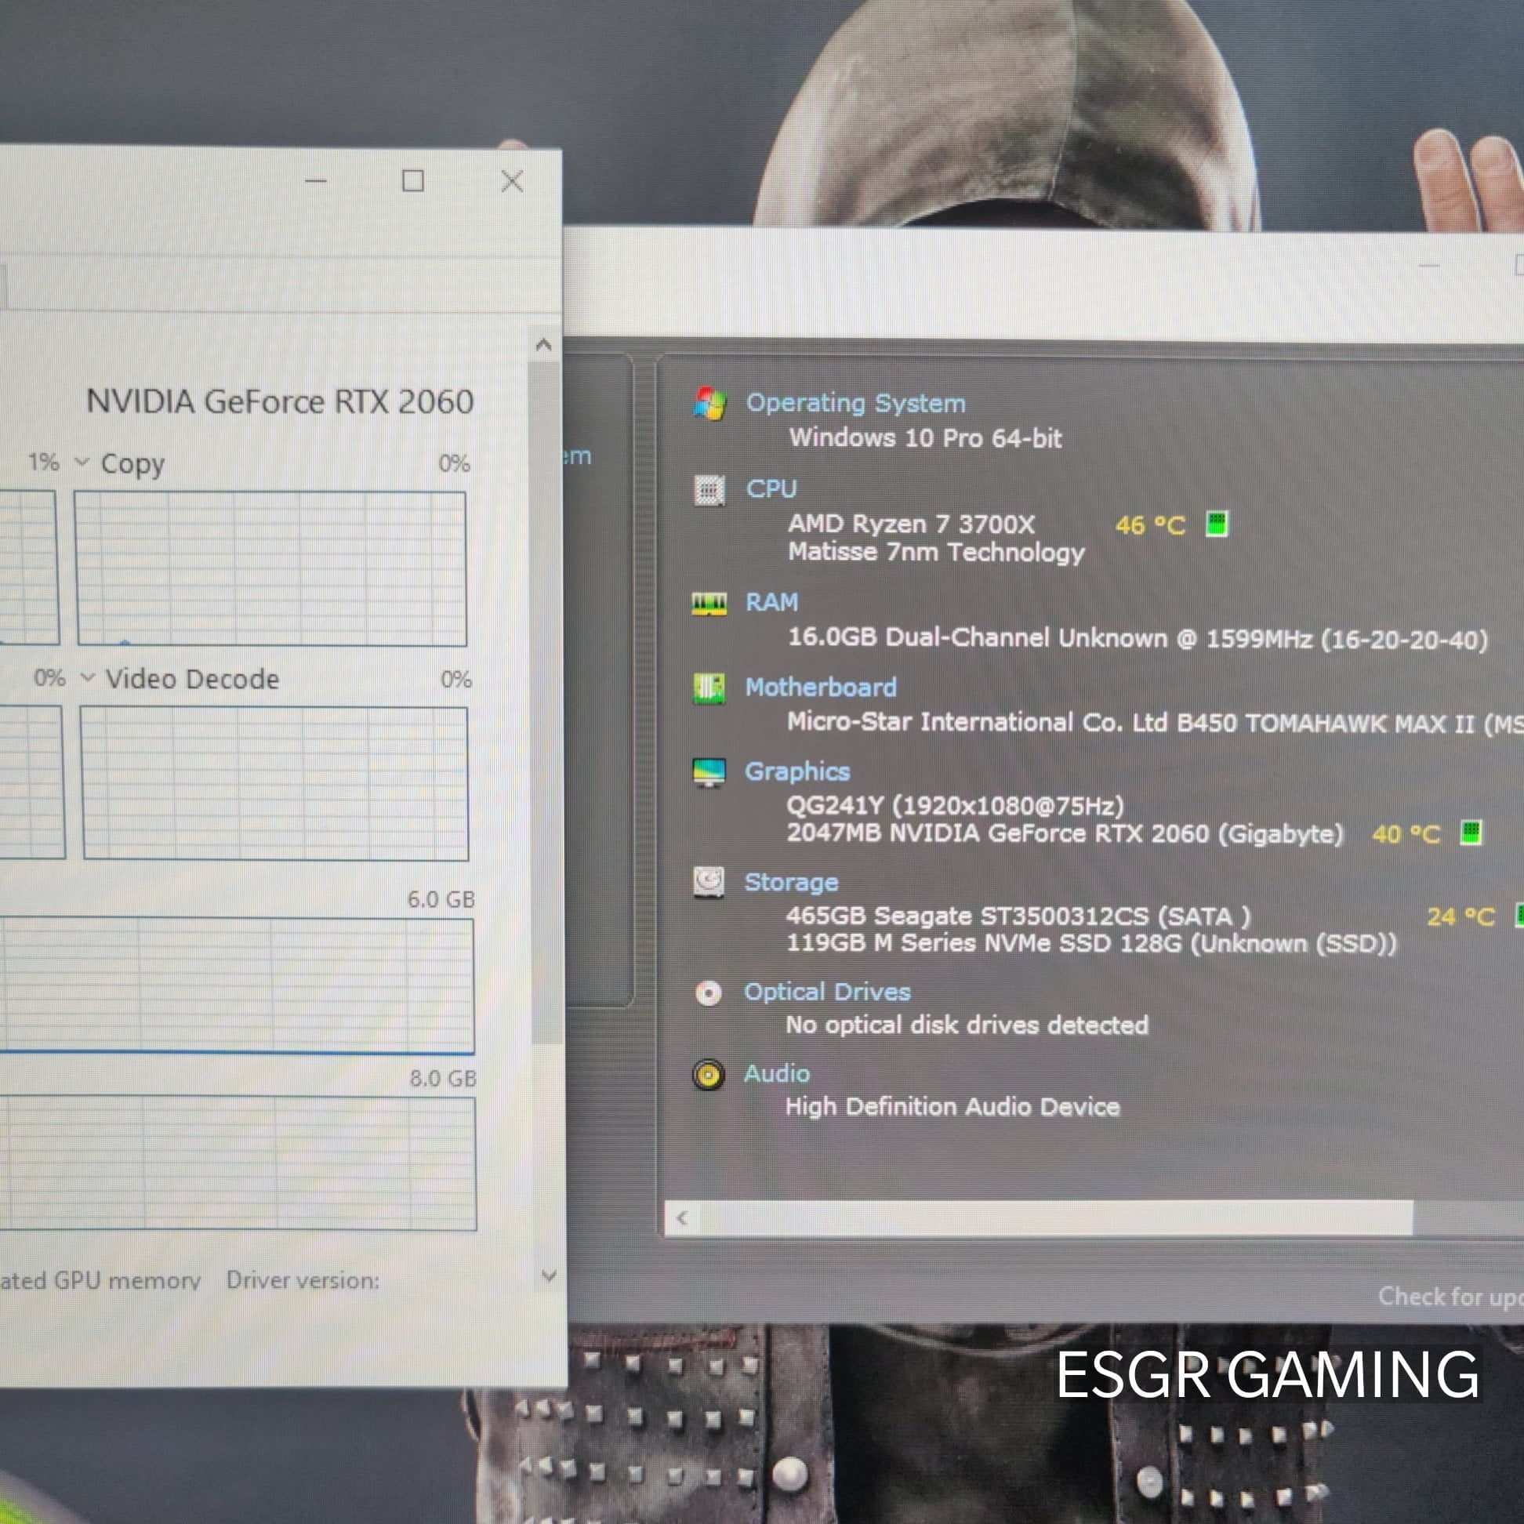Click the 6.0 GB dedicated memory graph

click(237, 985)
